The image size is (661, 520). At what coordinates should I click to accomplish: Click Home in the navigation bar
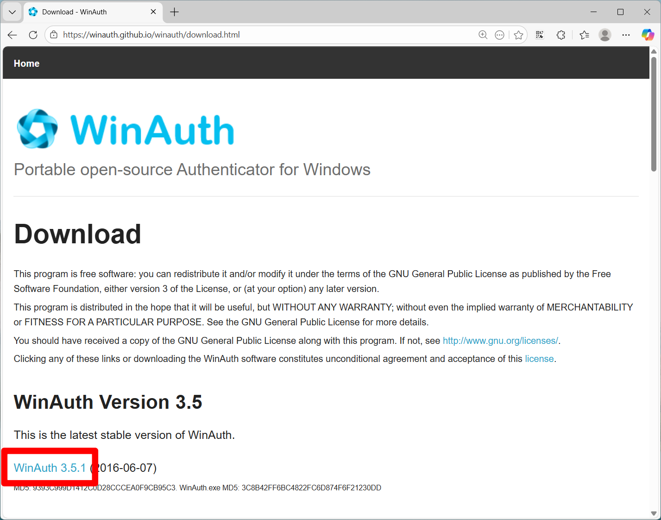[x=26, y=63]
